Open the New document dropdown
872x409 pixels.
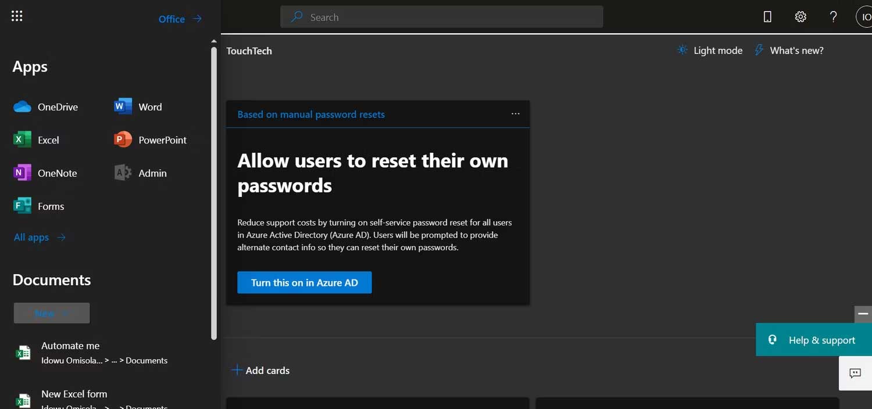(51, 313)
